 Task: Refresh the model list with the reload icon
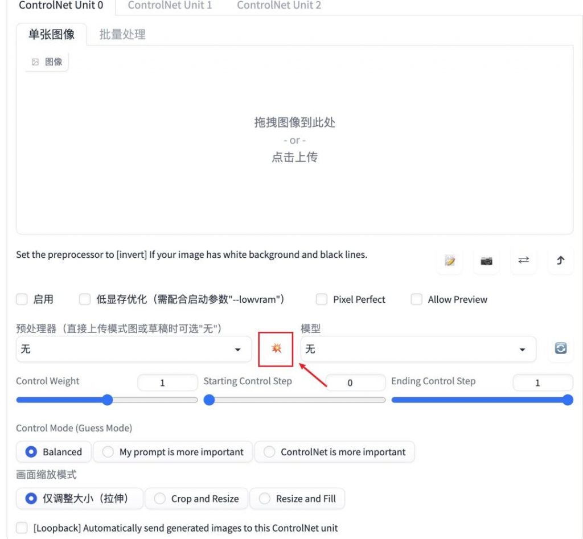560,349
